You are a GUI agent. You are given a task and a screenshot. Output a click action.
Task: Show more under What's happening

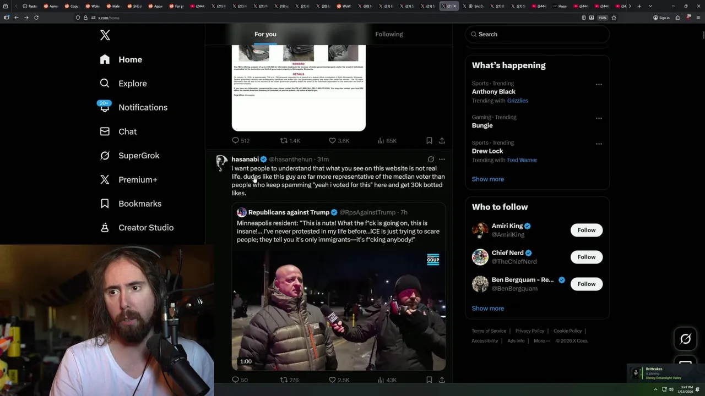488,179
